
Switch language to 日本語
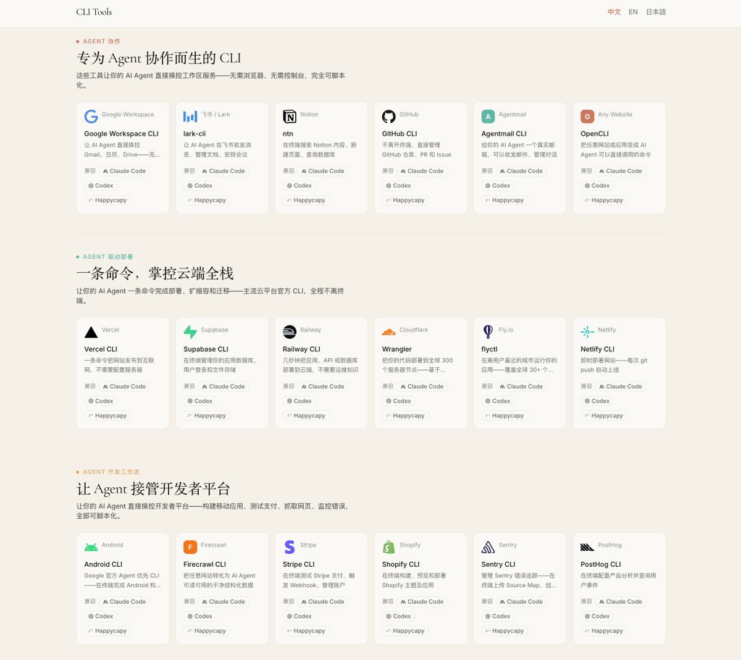click(656, 12)
